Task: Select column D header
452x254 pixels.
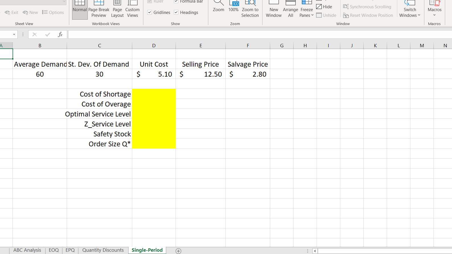Action: click(154, 46)
